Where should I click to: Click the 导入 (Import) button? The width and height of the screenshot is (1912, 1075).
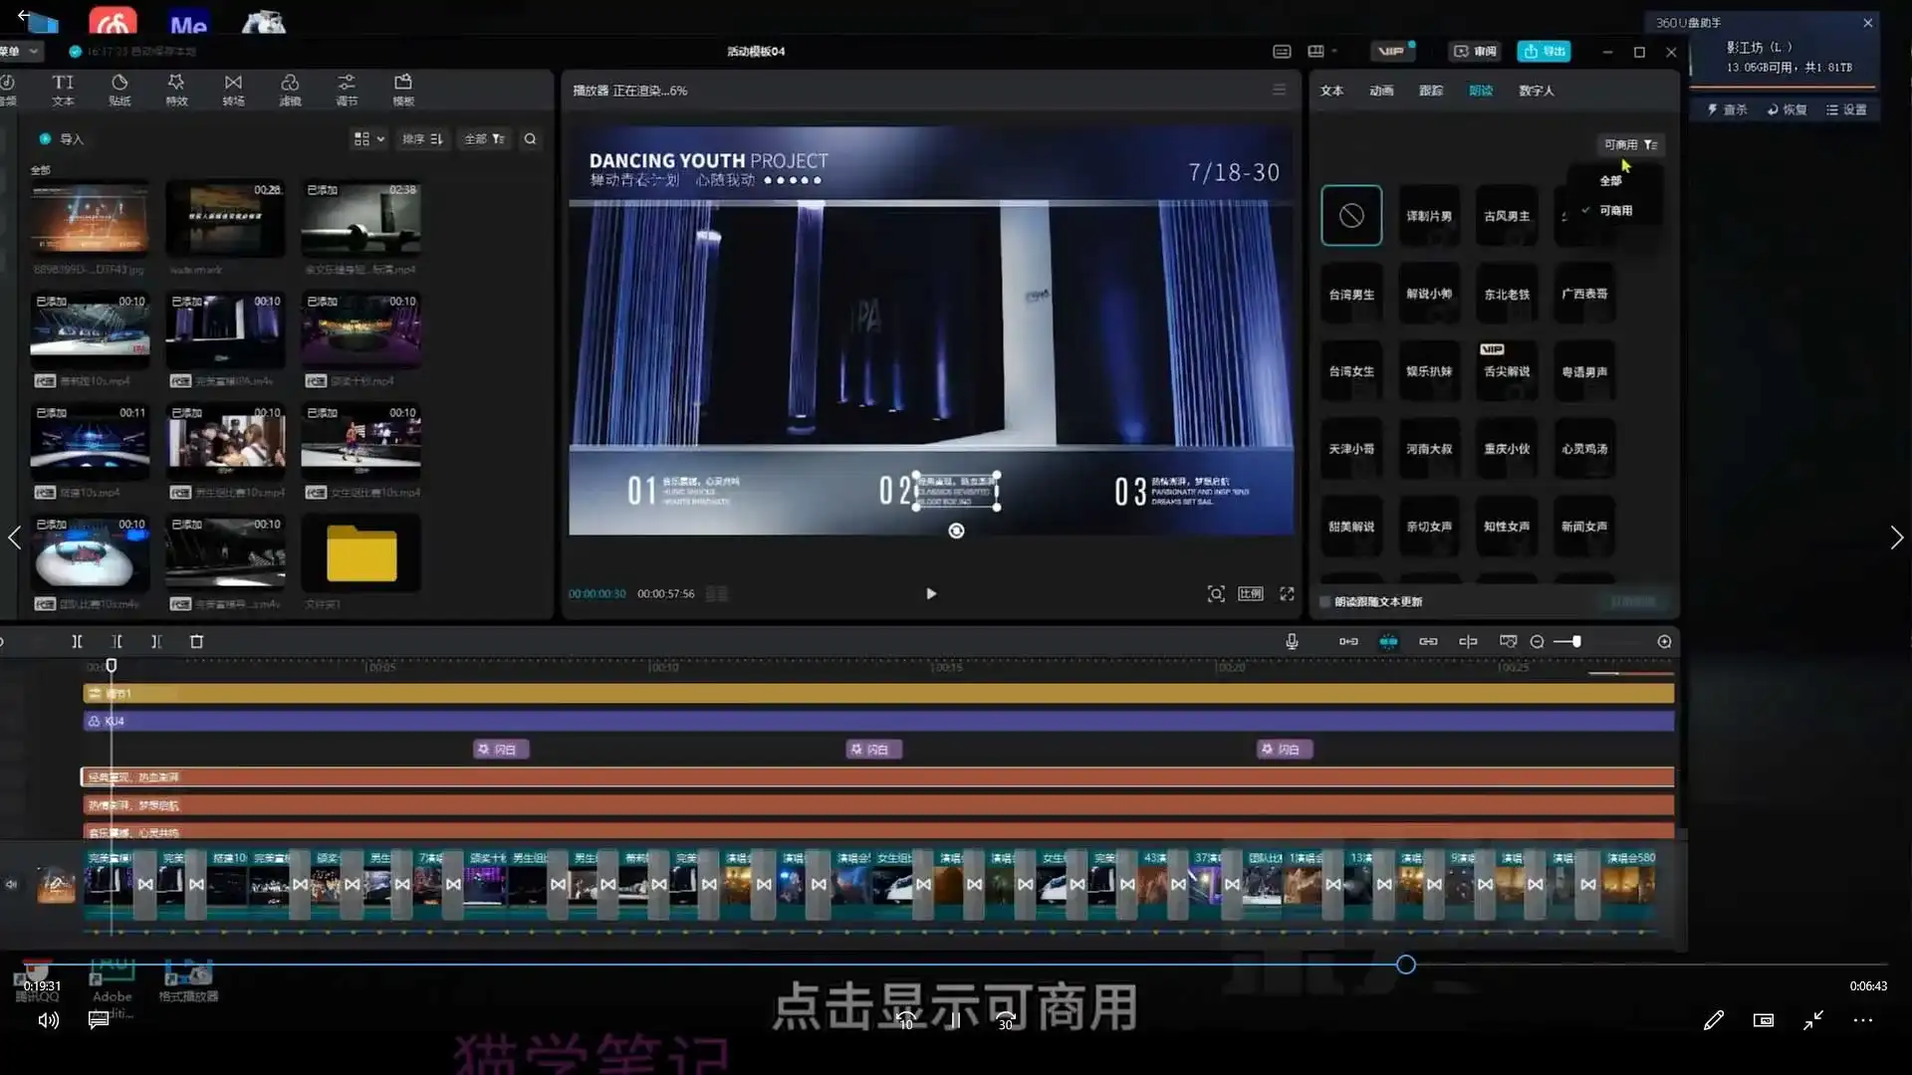coord(62,138)
